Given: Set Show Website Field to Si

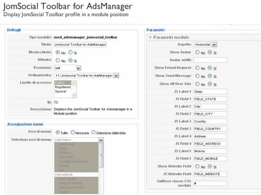Looking at the screenshot, I should point(210,166).
